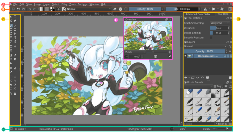The width and height of the screenshot is (242, 135).
Task: Delete layer using the trash icon
Action: click(230, 77)
